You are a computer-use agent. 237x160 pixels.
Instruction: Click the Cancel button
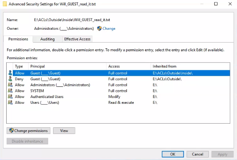pyautogui.click(x=198, y=154)
